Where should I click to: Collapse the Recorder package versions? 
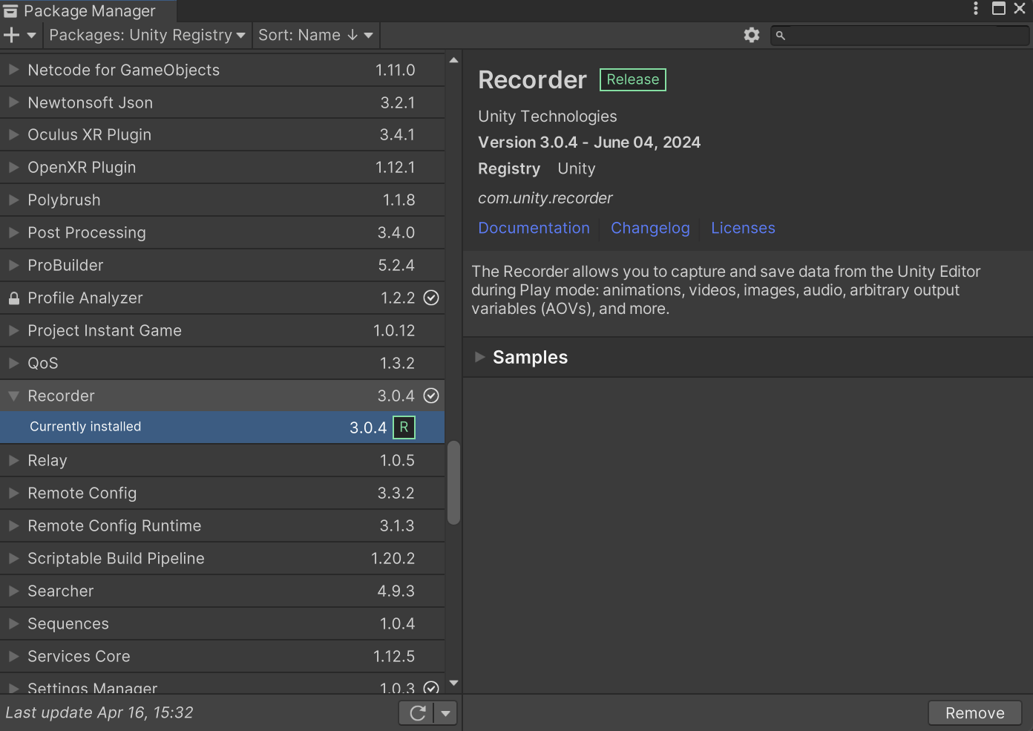13,396
